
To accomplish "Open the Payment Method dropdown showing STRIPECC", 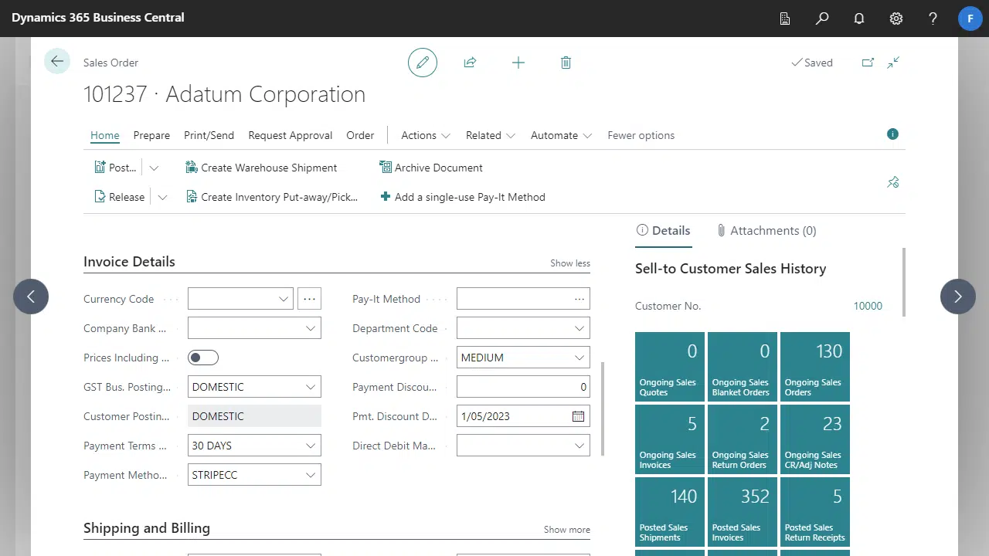I will (x=310, y=475).
